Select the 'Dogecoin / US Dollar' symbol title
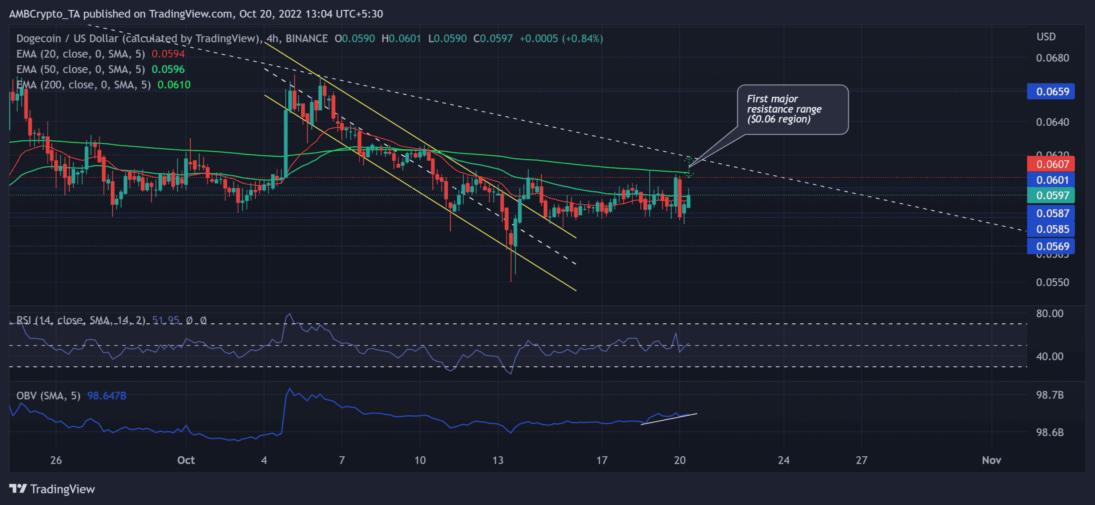 67,38
